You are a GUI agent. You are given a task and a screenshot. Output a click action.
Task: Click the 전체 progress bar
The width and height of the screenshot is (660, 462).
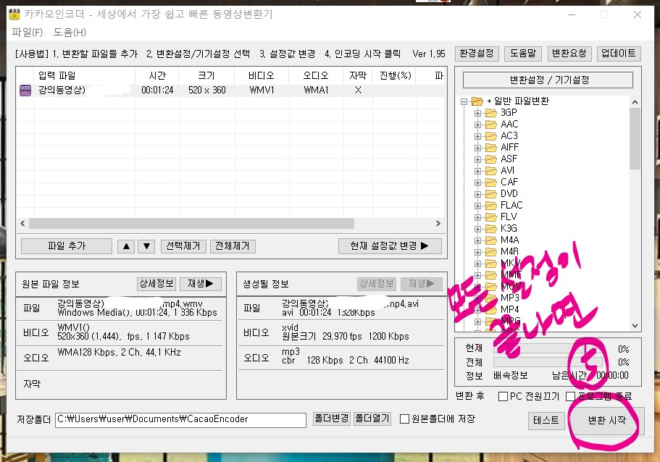(548, 362)
